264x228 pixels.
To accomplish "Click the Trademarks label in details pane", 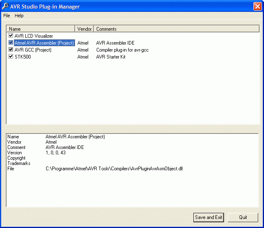I will coord(19,163).
